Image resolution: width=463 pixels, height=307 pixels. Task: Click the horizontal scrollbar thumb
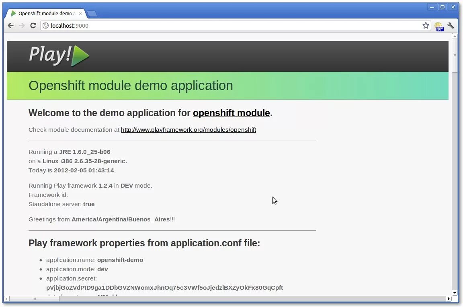pyautogui.click(x=34, y=299)
